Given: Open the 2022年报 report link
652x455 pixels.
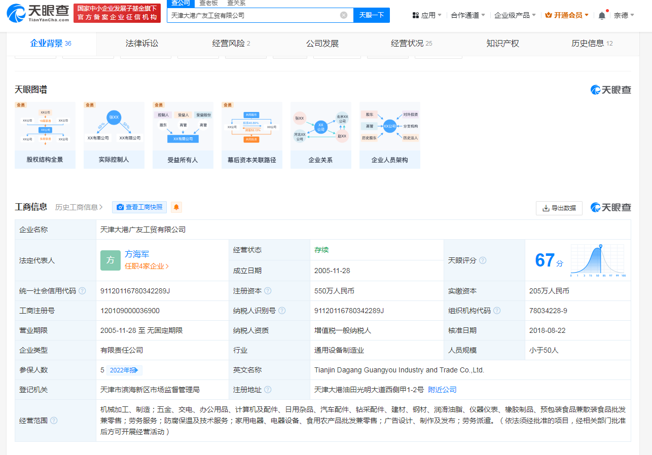Looking at the screenshot, I should 124,370.
